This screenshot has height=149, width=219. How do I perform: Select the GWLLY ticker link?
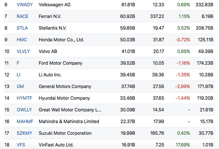coord(24,110)
